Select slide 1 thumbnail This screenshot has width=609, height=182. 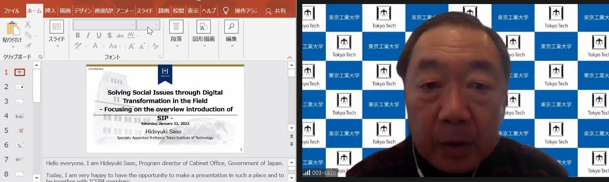(19, 72)
